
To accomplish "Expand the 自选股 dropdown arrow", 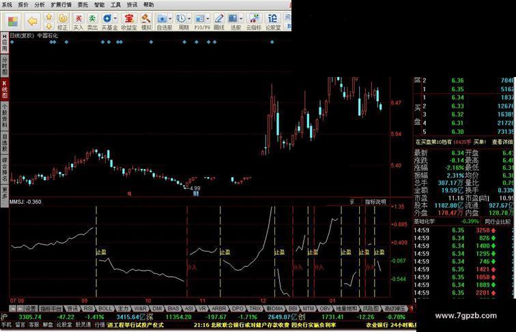I will pyautogui.click(x=171, y=18).
